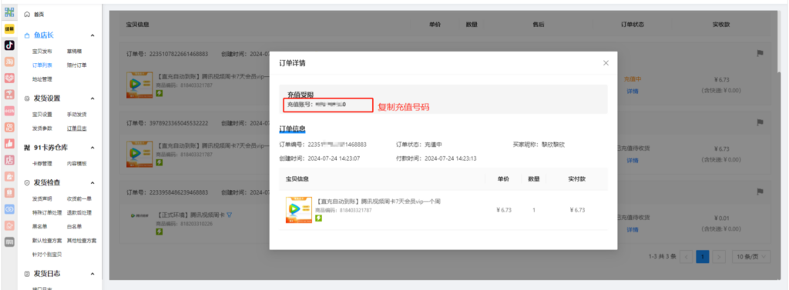789x290 pixels.
Task: Open the yellow Xianyu platform icon
Action: (x=9, y=29)
